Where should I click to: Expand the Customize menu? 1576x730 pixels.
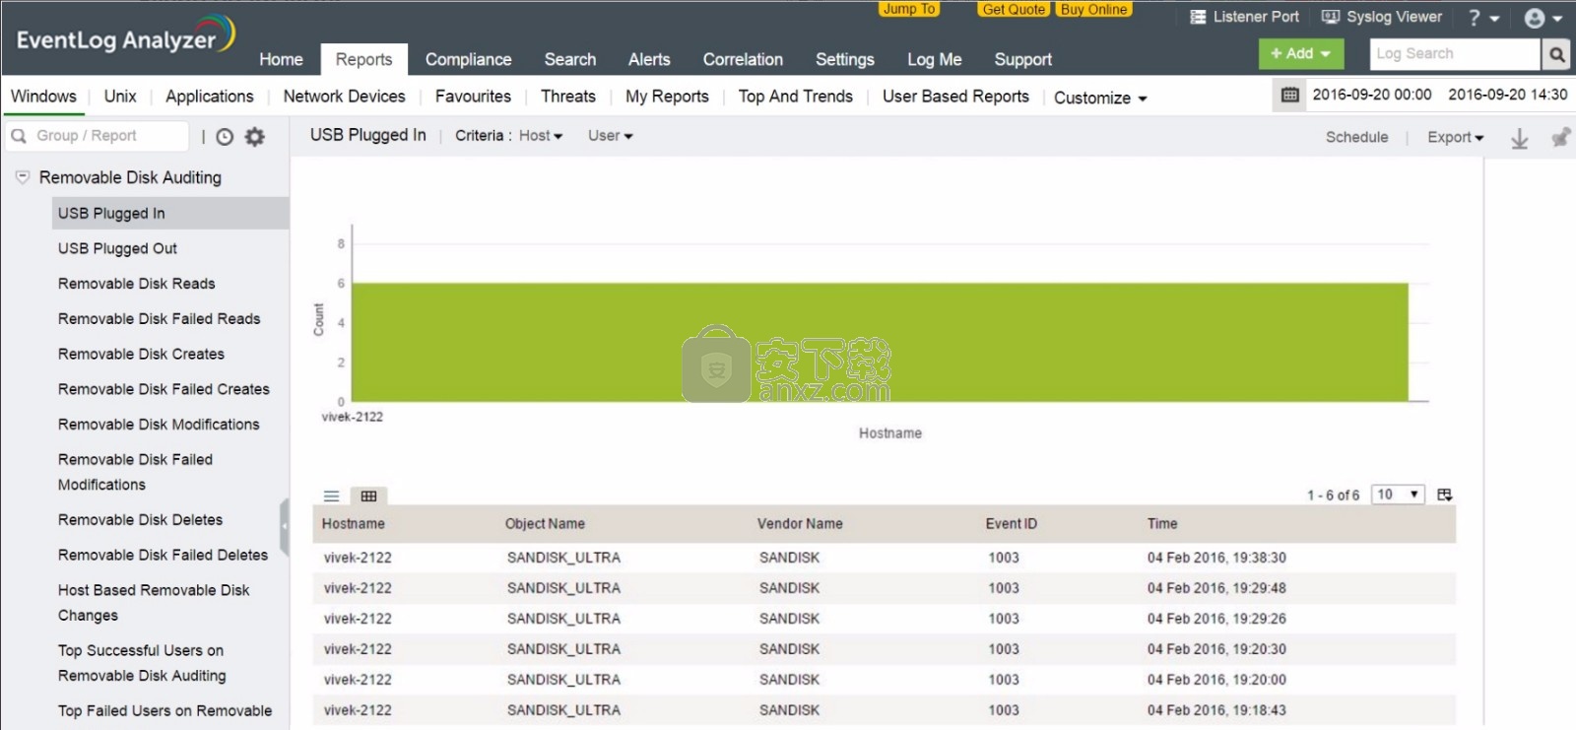pos(1100,98)
